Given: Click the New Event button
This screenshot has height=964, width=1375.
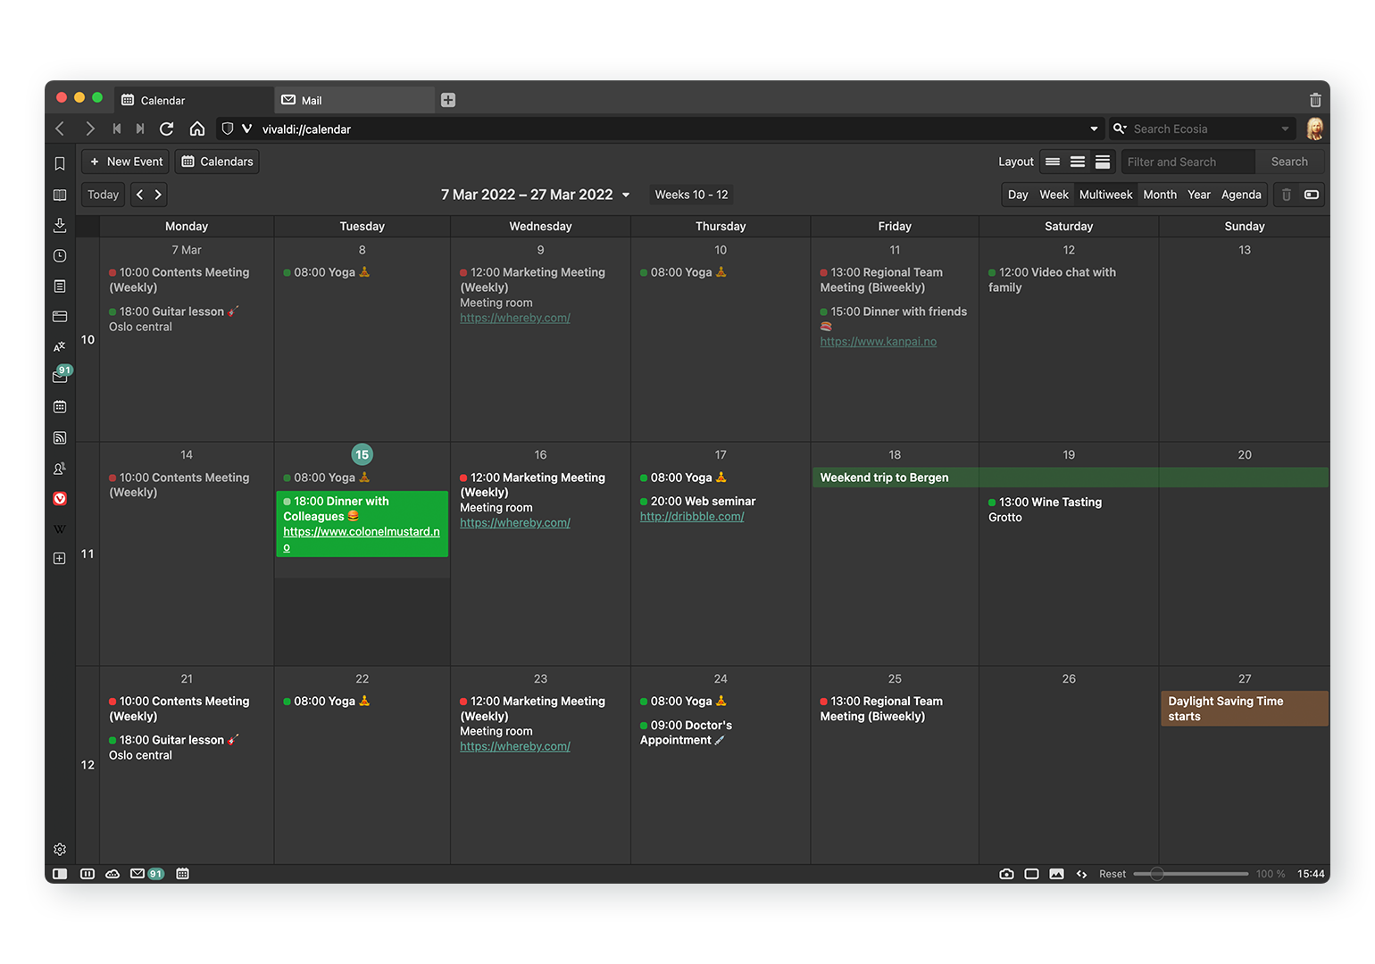Looking at the screenshot, I should click(x=126, y=162).
